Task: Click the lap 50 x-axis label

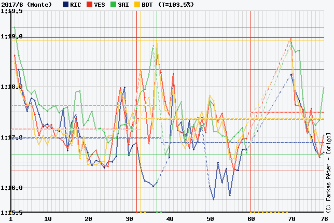Action: (211, 219)
